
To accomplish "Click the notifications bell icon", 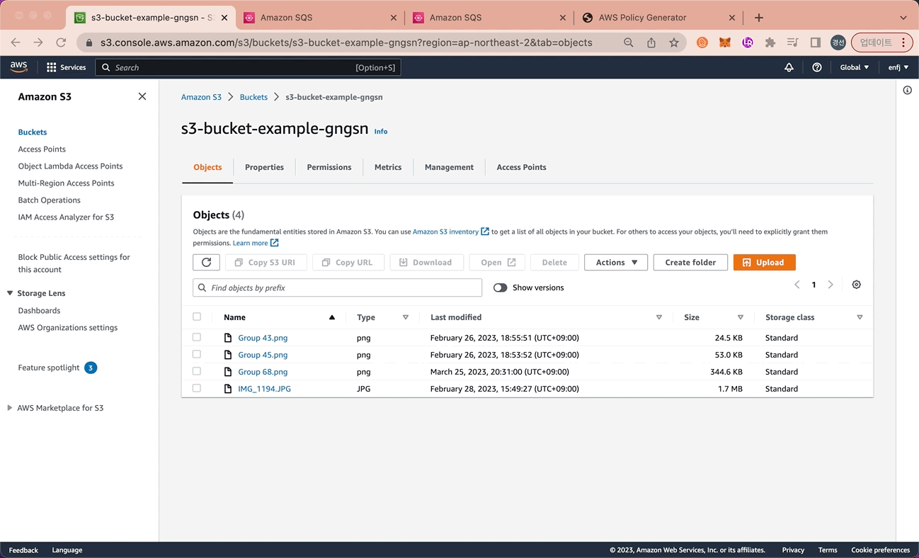I will tap(789, 67).
